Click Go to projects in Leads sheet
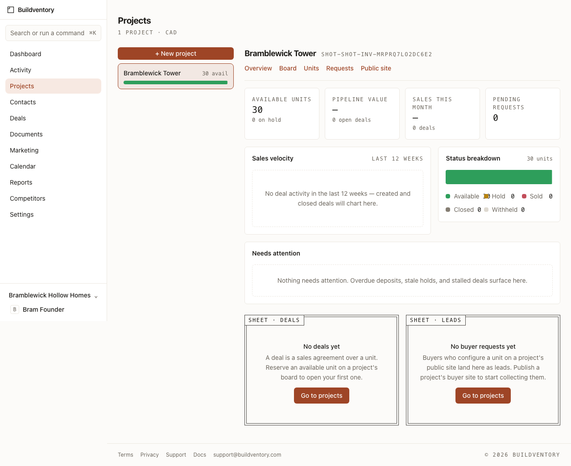 [483, 396]
